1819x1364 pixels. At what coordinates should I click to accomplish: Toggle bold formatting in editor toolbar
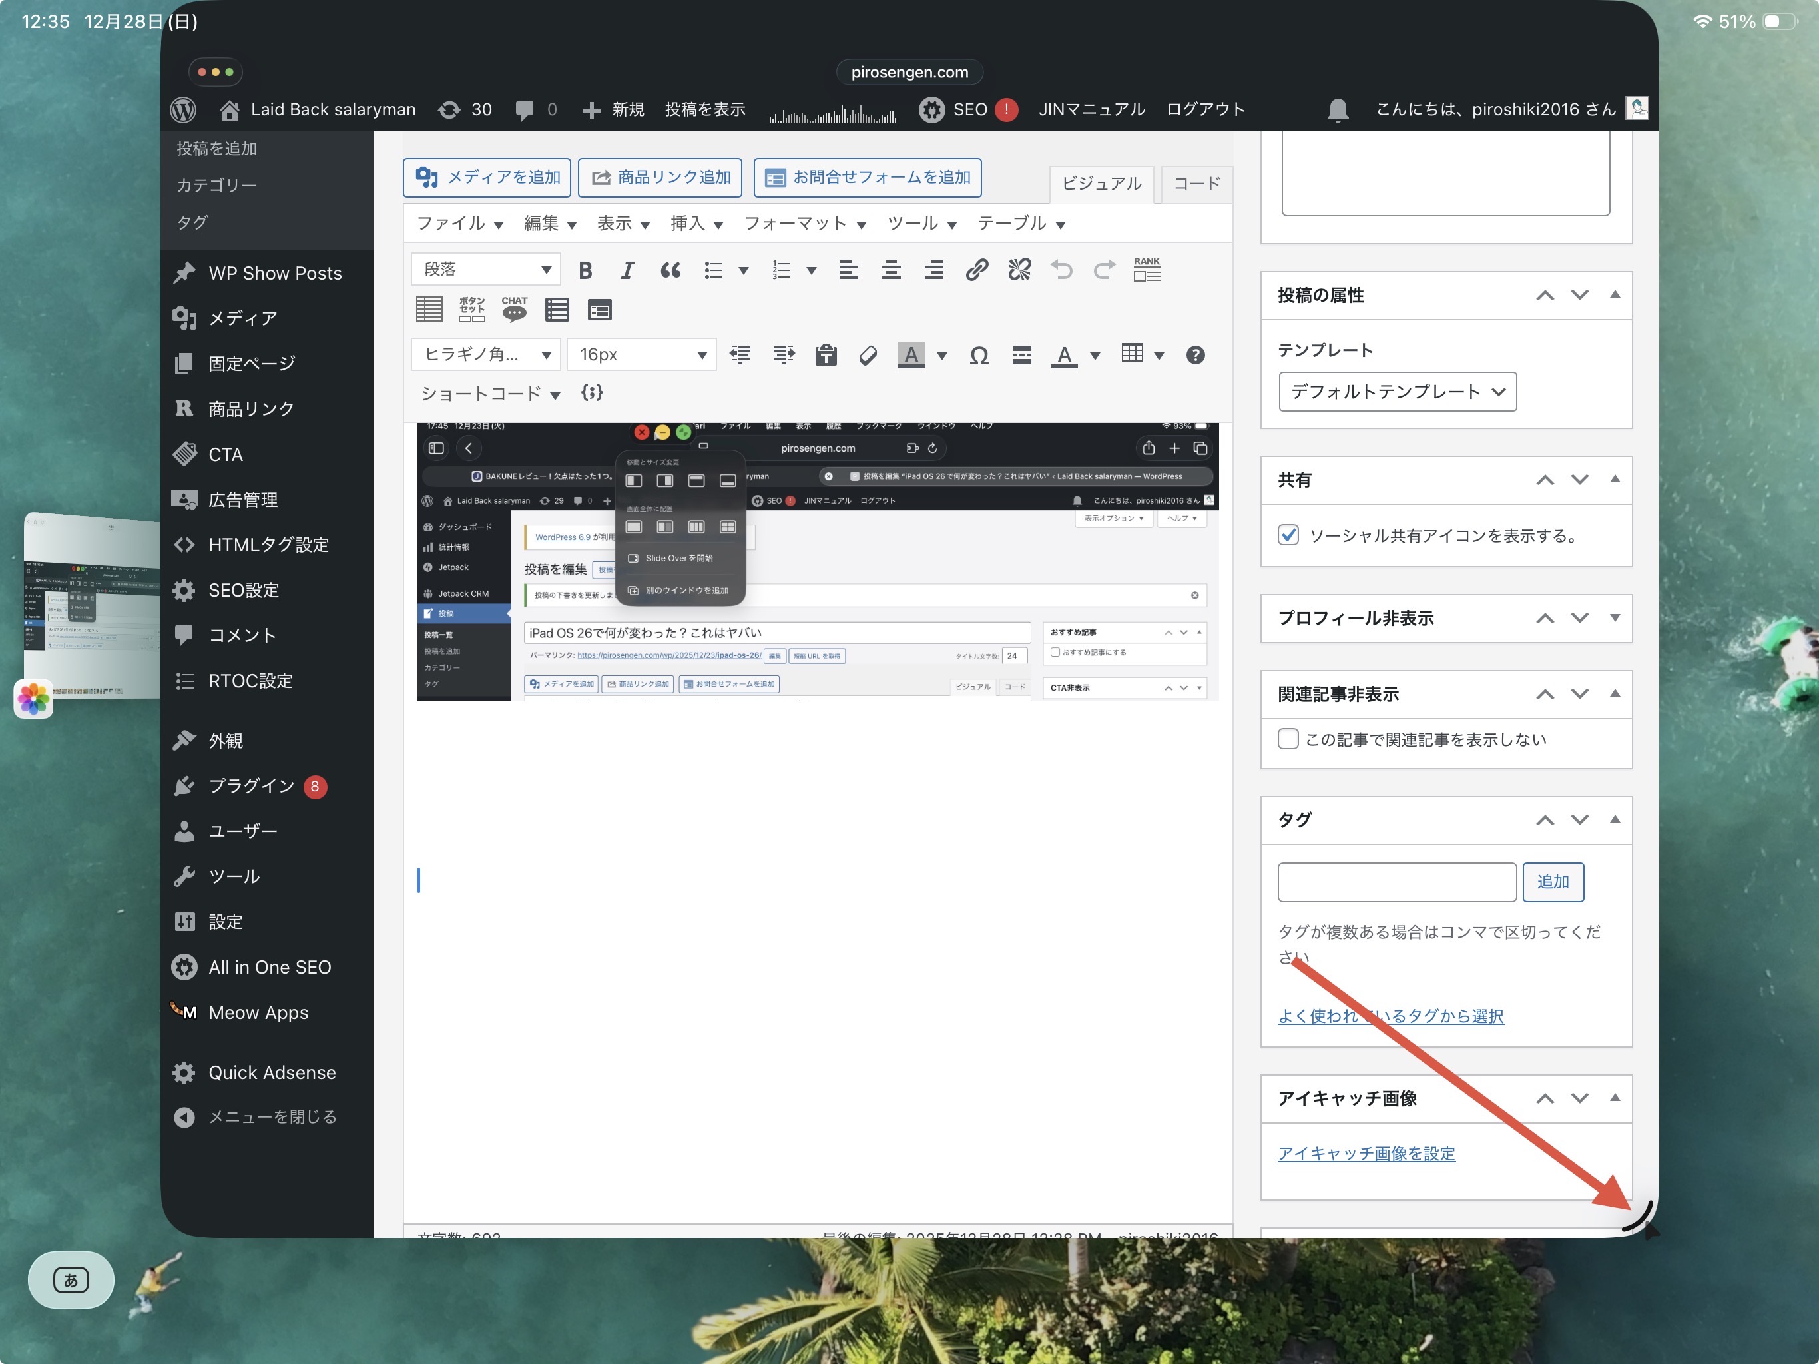(x=585, y=270)
